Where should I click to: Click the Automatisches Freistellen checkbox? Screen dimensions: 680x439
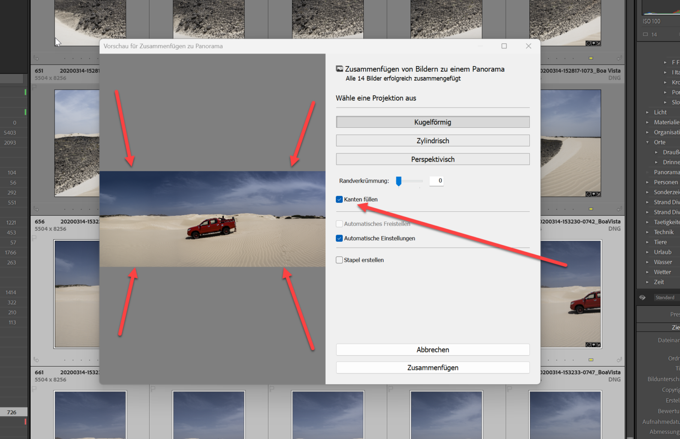tap(339, 224)
